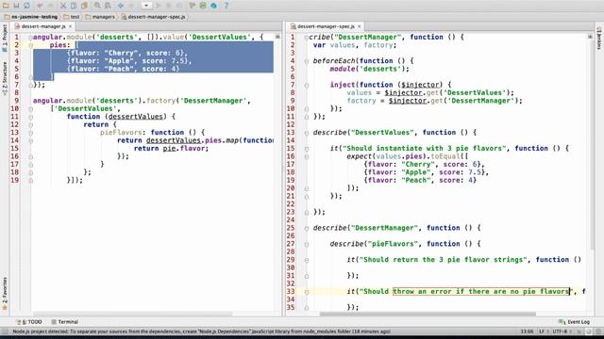Collapse the inject function fold at line 7
Image resolution: width=604 pixels, height=339 pixels.
tap(307, 86)
